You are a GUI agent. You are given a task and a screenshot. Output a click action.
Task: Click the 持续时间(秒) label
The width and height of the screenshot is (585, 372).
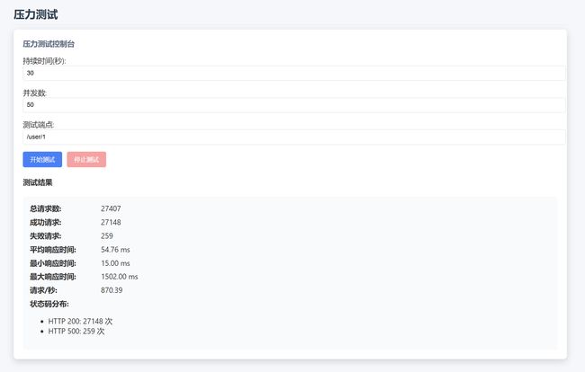tap(44, 61)
